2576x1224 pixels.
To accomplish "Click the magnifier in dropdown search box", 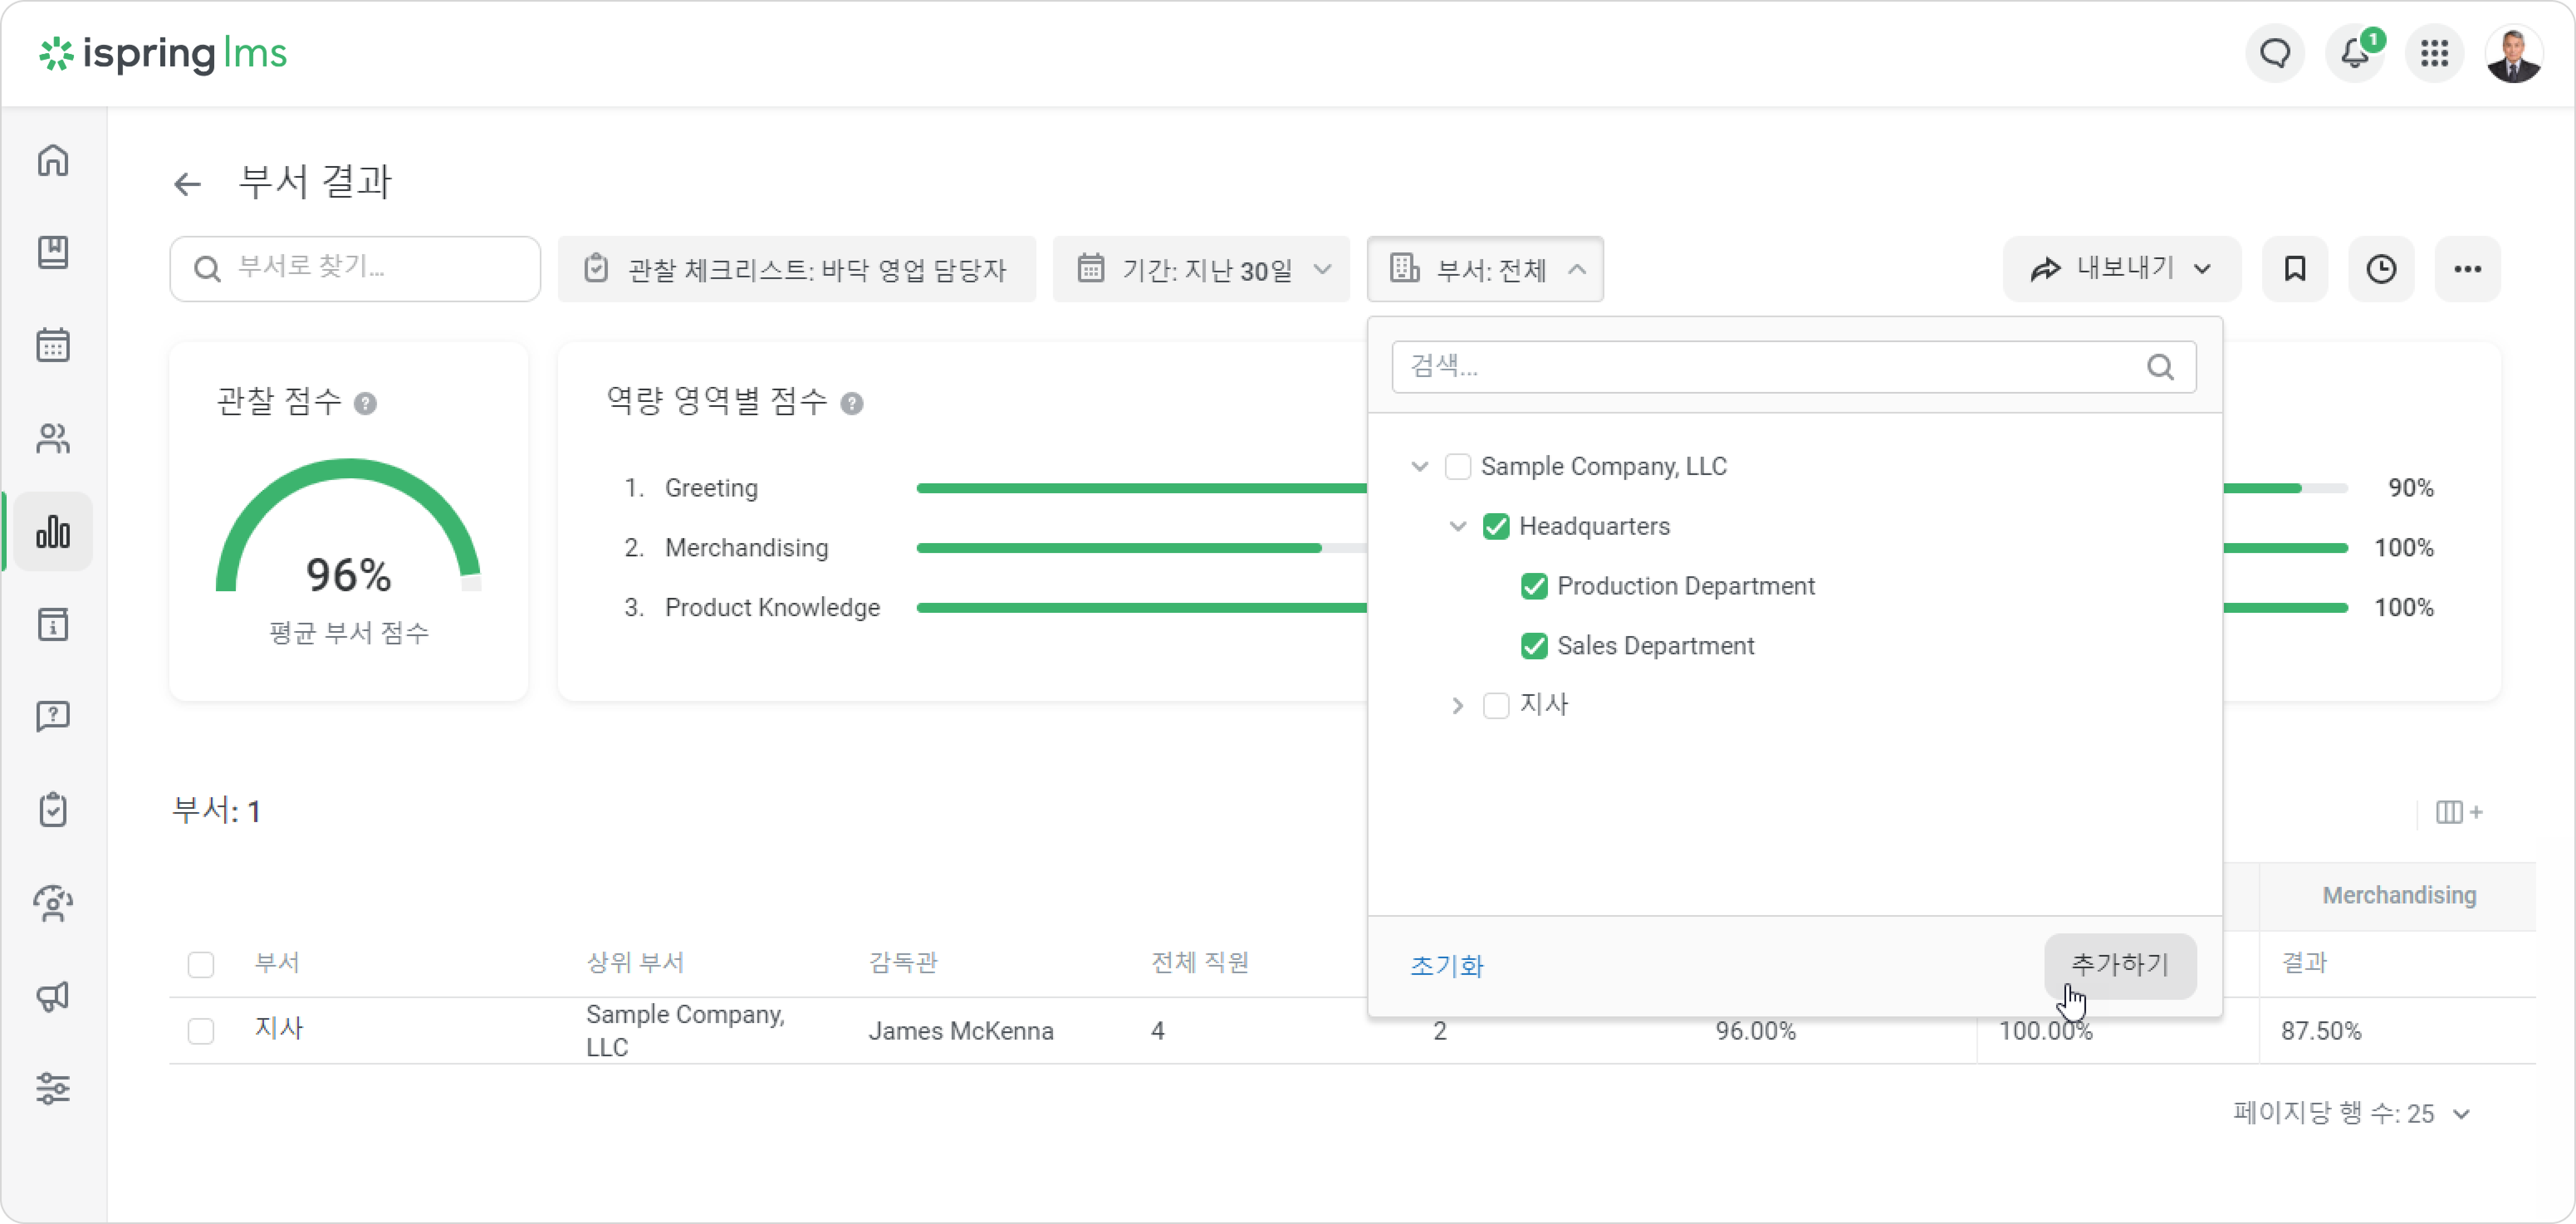I will (2160, 367).
